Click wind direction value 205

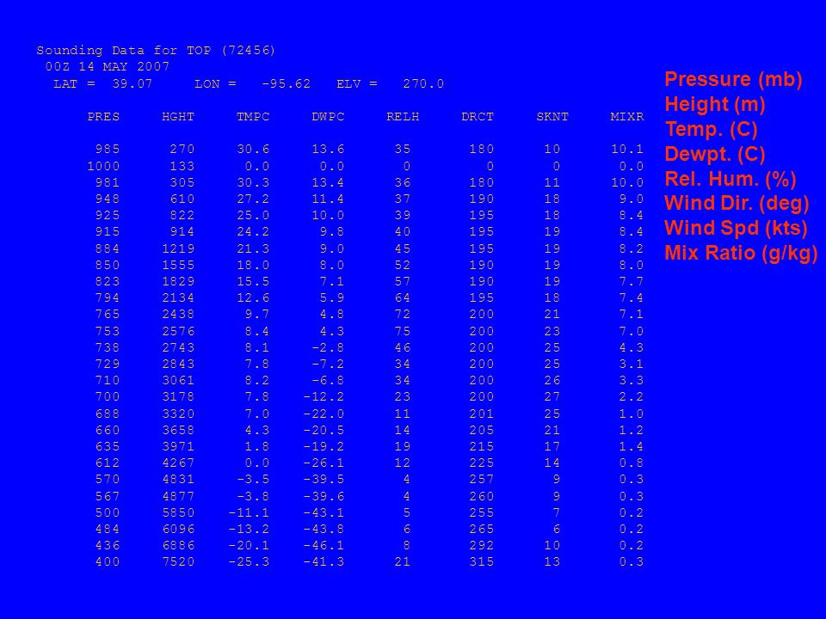(482, 430)
